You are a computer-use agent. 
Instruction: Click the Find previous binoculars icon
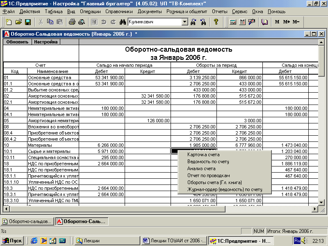(x=203, y=22)
